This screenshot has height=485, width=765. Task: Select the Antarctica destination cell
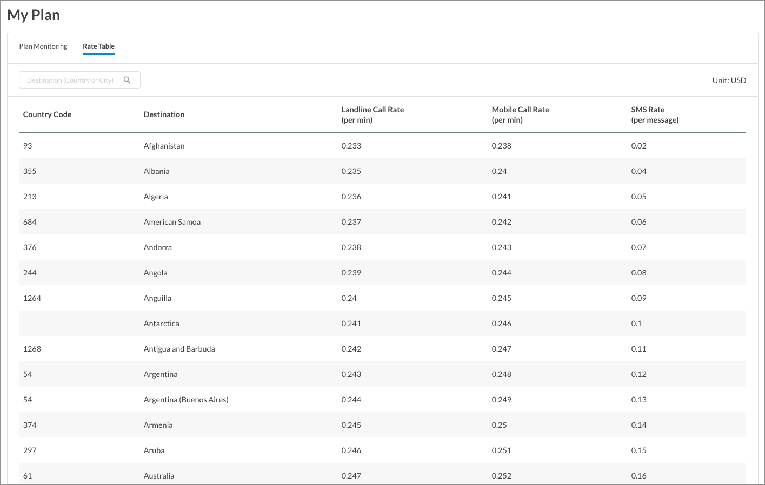pyautogui.click(x=161, y=324)
